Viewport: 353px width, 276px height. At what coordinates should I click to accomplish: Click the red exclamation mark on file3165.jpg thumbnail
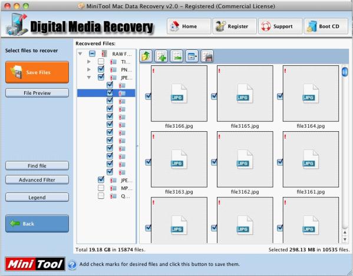pos(219,71)
